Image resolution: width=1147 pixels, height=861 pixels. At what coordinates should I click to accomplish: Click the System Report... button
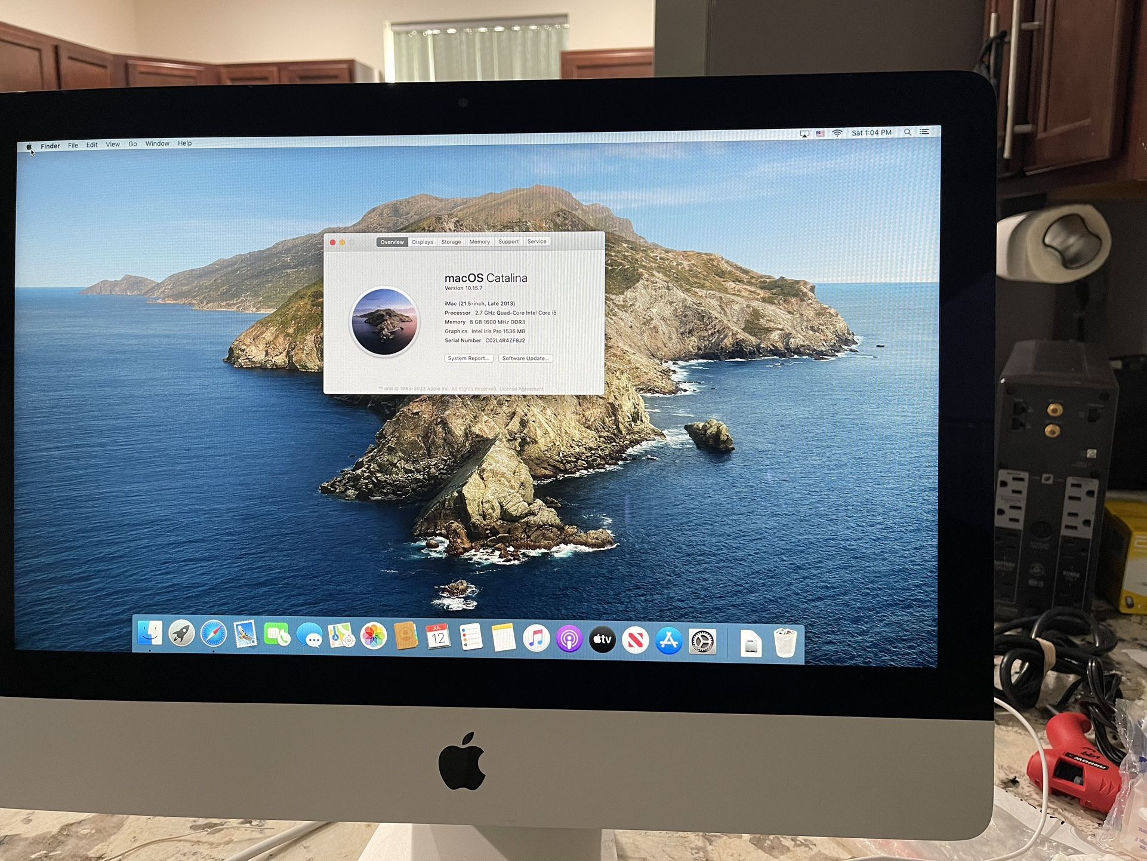click(x=469, y=358)
